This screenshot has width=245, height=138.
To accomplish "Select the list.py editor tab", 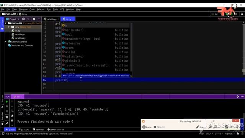I will pos(68,19).
